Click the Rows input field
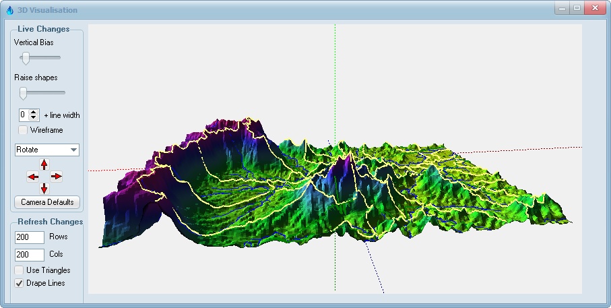The image size is (611, 308). coord(30,237)
